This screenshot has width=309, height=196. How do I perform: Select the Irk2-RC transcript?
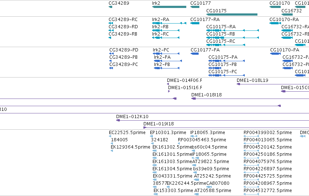(160, 34)
